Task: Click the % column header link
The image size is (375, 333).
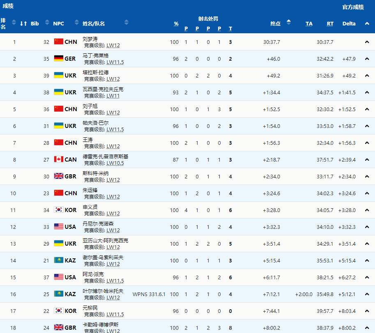Action: pos(176,24)
